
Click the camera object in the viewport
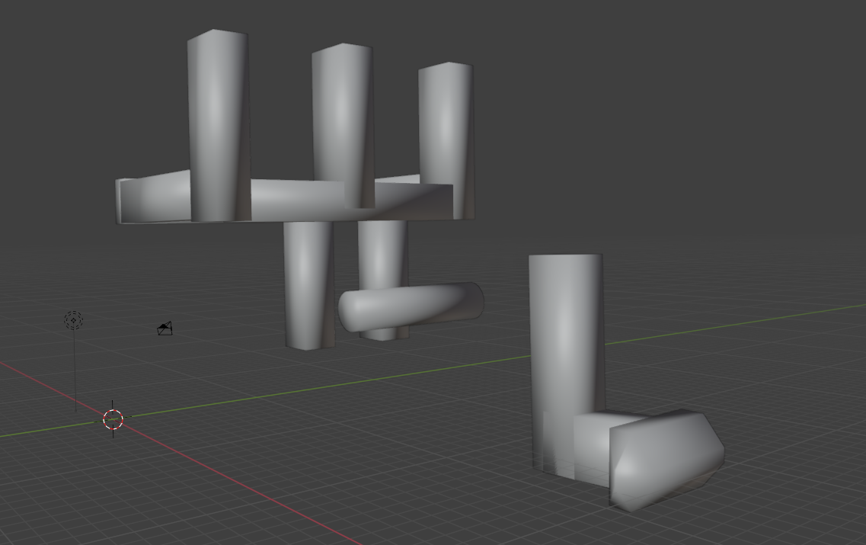[165, 329]
